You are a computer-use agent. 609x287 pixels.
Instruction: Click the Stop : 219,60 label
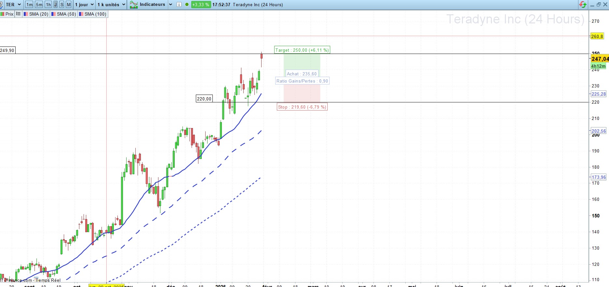(x=302, y=107)
